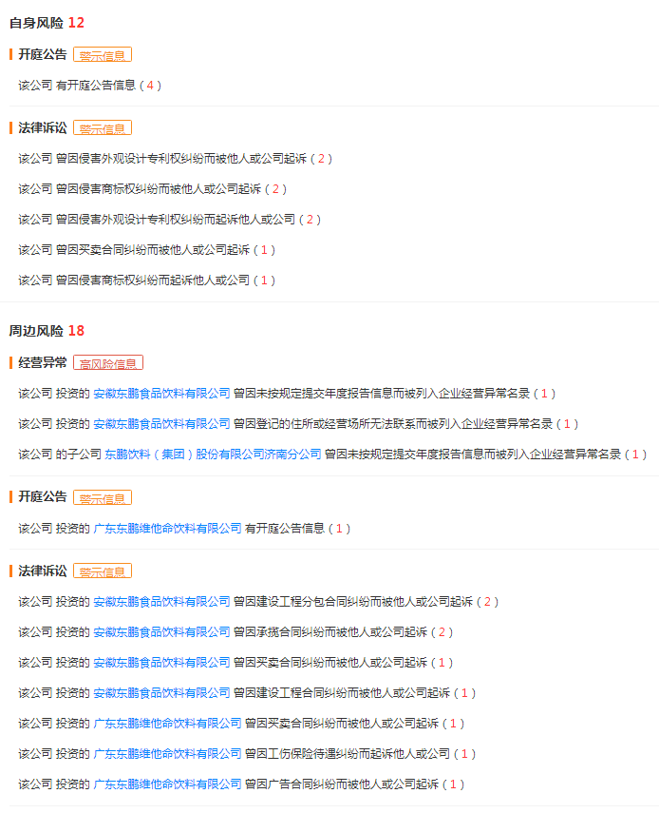Open 安徽东鹏 link in 承揽合同纠纷 row
The height and width of the screenshot is (813, 659).
(x=161, y=632)
